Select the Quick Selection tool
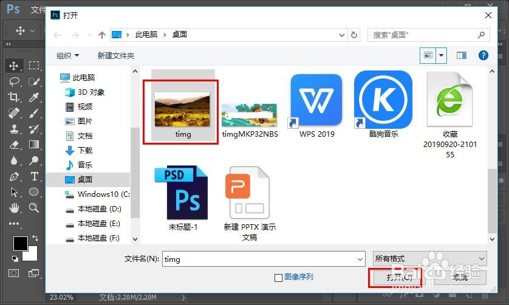The height and width of the screenshot is (305, 509). point(34,81)
